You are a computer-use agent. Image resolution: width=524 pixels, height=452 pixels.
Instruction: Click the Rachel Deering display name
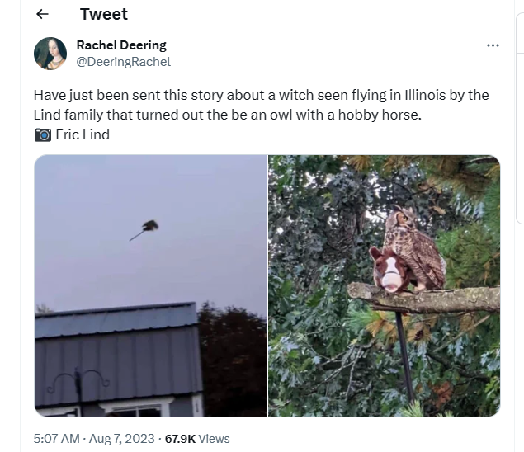click(120, 45)
